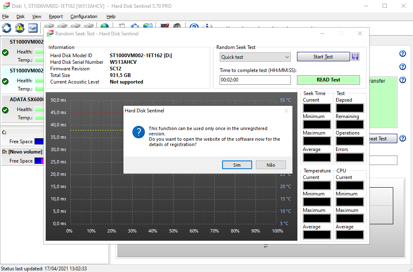The width and height of the screenshot is (413, 272).
Task: Click the Seek Time Minimum value box
Action: [317, 124]
